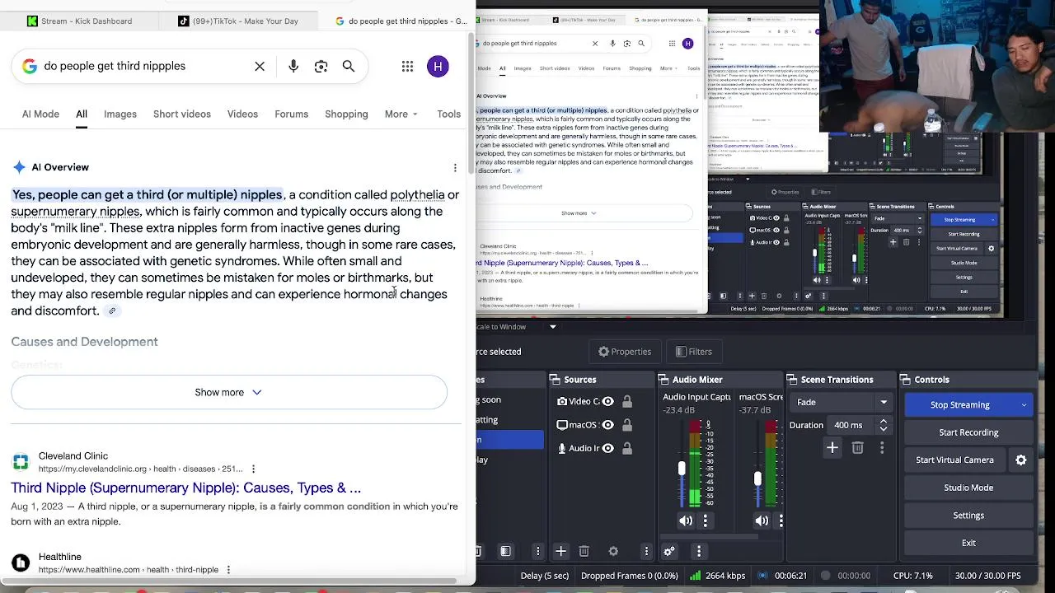Open OBS Settings button

(x=968, y=516)
